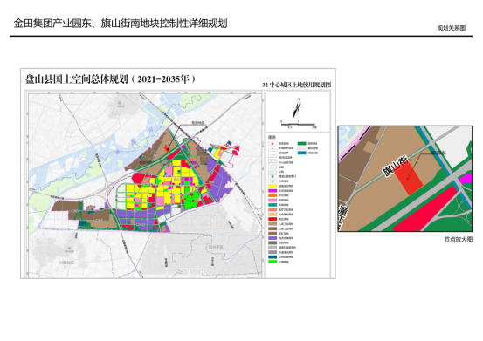Select the orange legend color swatch
This screenshot has height=341, width=483.
pyautogui.click(x=273, y=195)
